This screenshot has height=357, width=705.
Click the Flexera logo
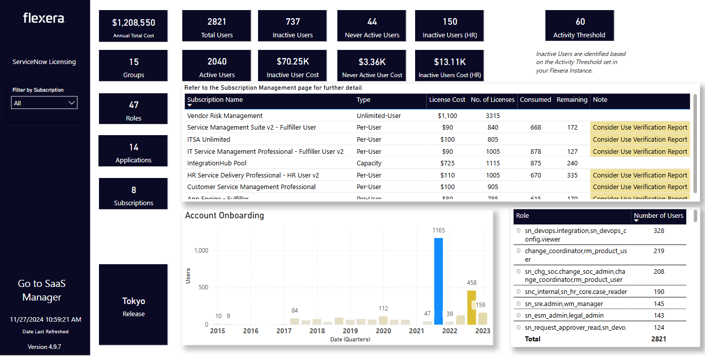44,19
